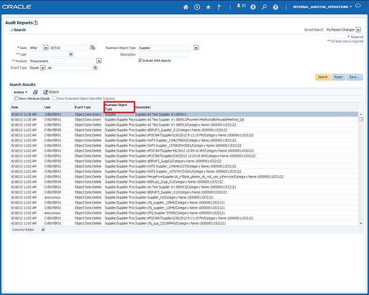Image resolution: width=369 pixels, height=295 pixels.
Task: Open the Saved Search dropdown
Action: pyautogui.click(x=358, y=29)
